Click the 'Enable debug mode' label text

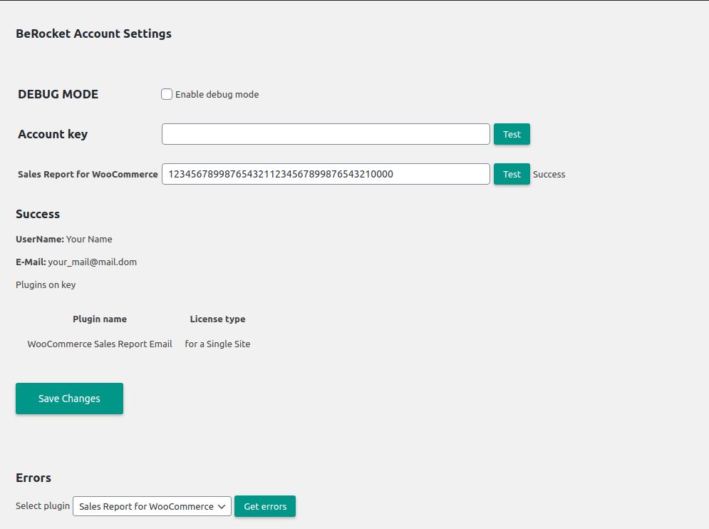pyautogui.click(x=217, y=94)
